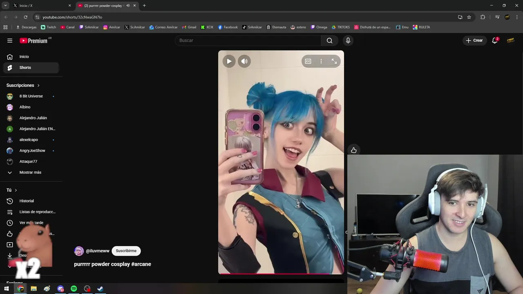Open Listas de reproducción

[x=31, y=212]
